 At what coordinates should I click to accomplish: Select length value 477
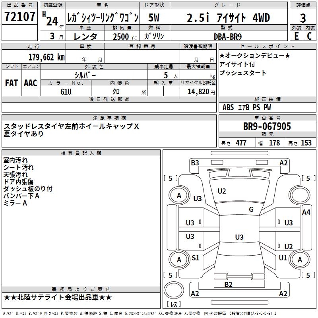(241, 143)
